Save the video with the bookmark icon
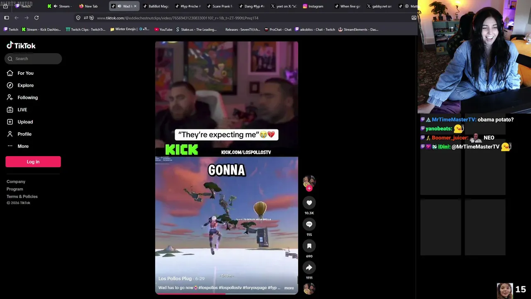The height and width of the screenshot is (299, 531). 309,246
